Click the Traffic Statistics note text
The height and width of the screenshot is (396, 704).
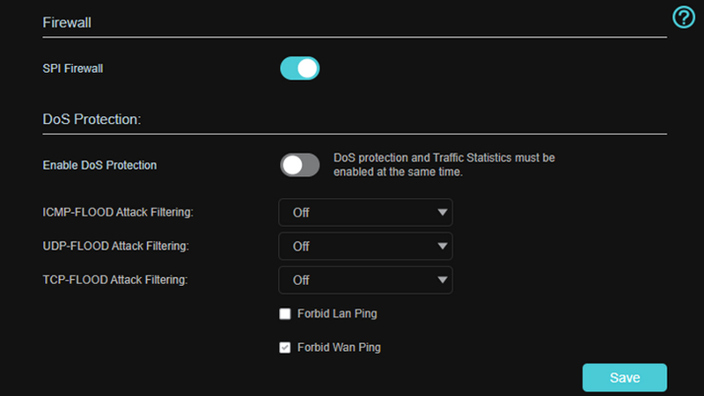coord(444,165)
